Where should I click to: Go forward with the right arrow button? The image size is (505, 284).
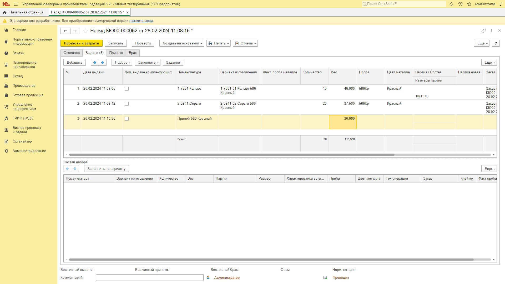[x=75, y=31]
